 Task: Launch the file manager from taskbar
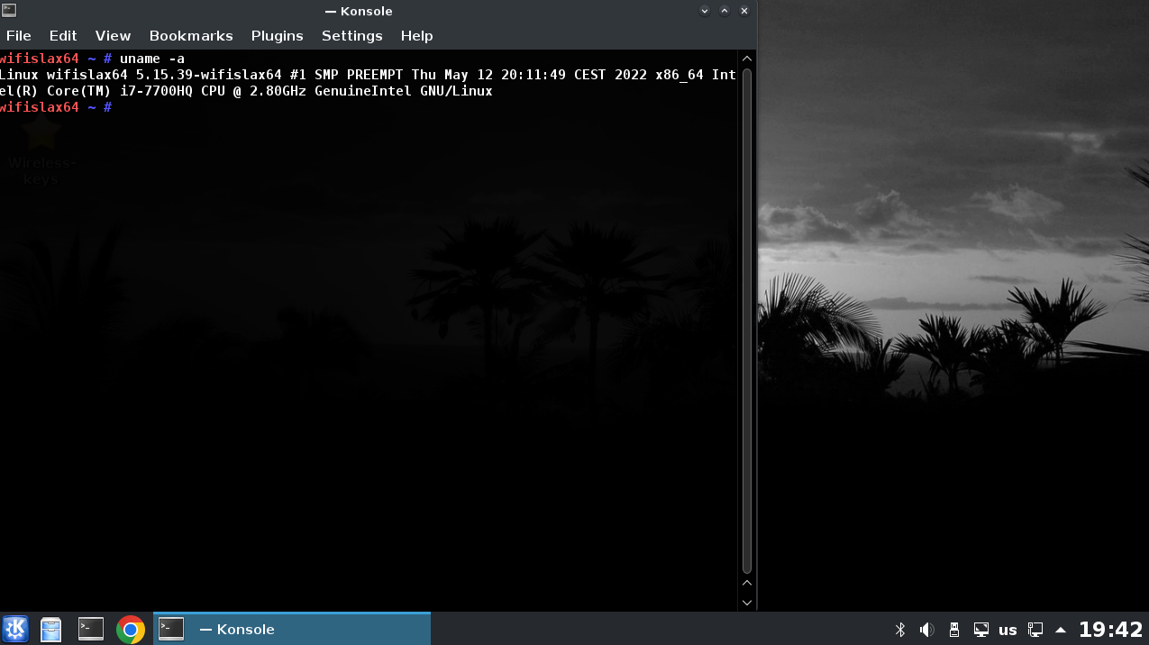coord(51,629)
